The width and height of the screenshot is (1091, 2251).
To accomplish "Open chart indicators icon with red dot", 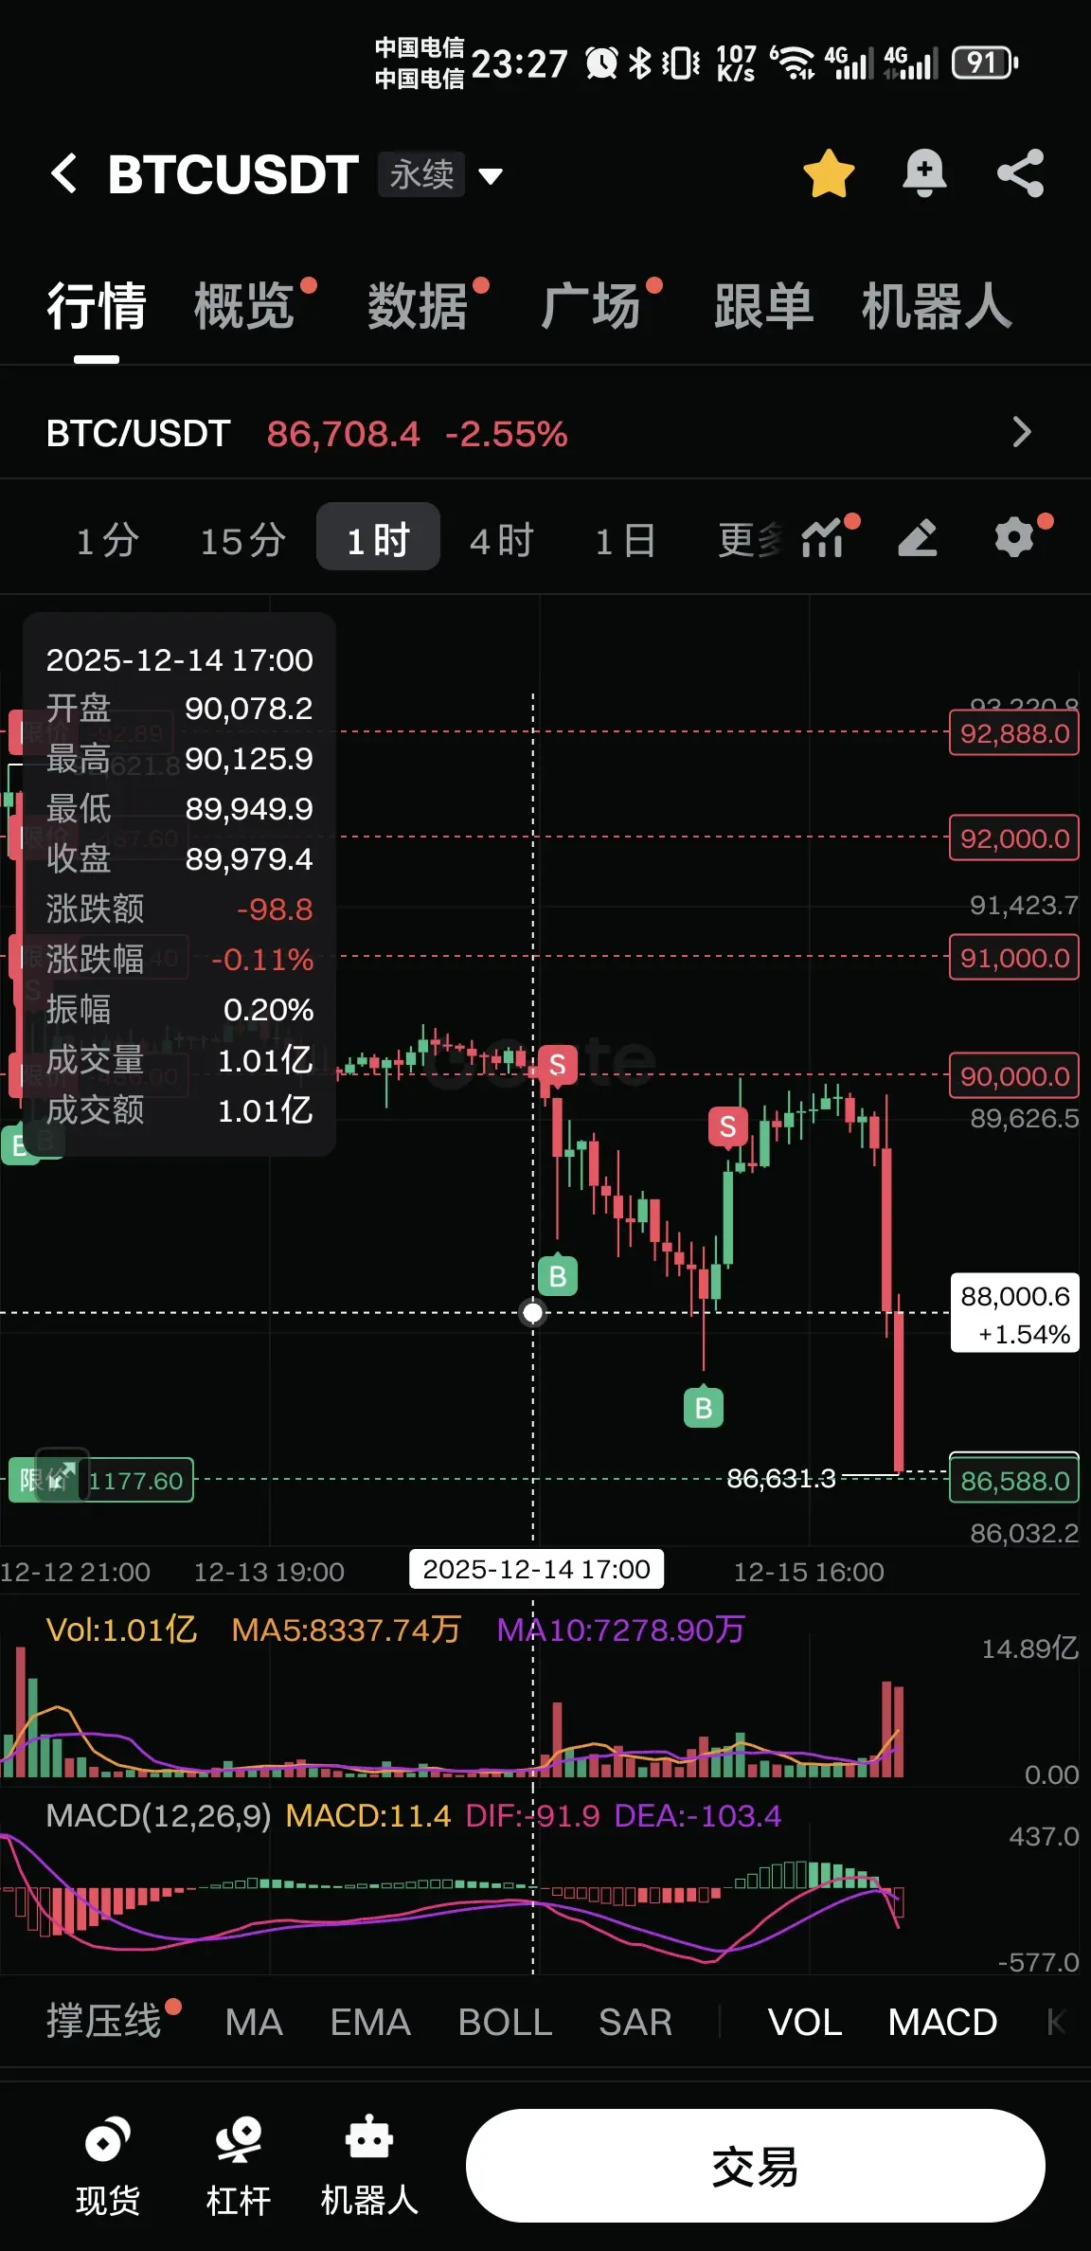I will (824, 538).
